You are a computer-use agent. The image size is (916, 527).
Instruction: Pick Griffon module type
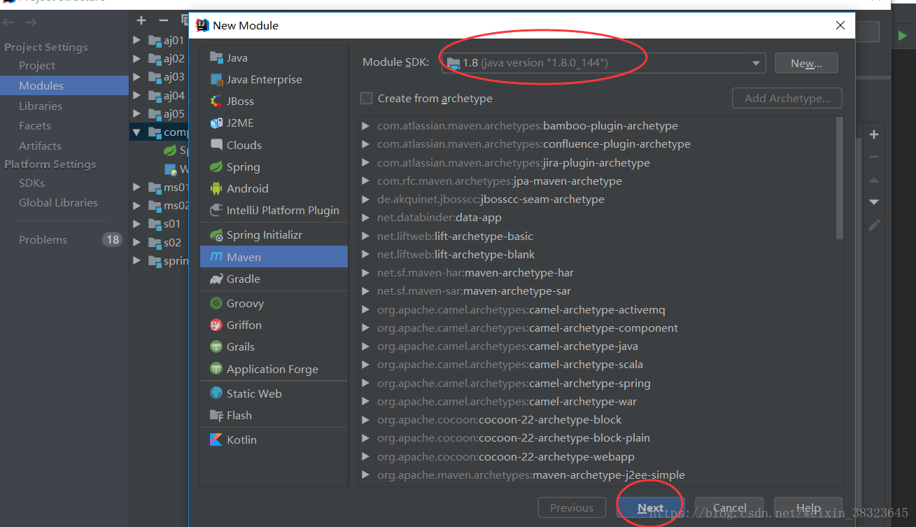[x=274, y=325]
